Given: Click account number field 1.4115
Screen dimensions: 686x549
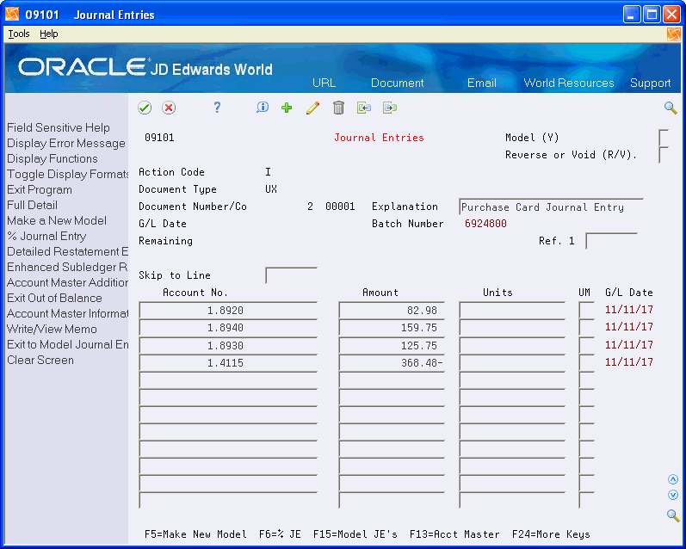Looking at the screenshot, I should pyautogui.click(x=228, y=362).
